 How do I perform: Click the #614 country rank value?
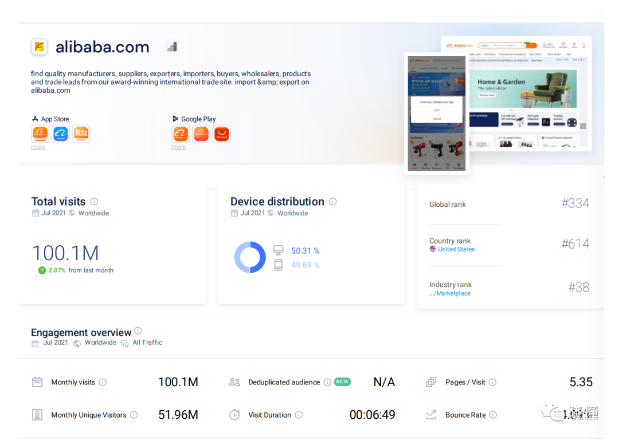click(x=575, y=244)
